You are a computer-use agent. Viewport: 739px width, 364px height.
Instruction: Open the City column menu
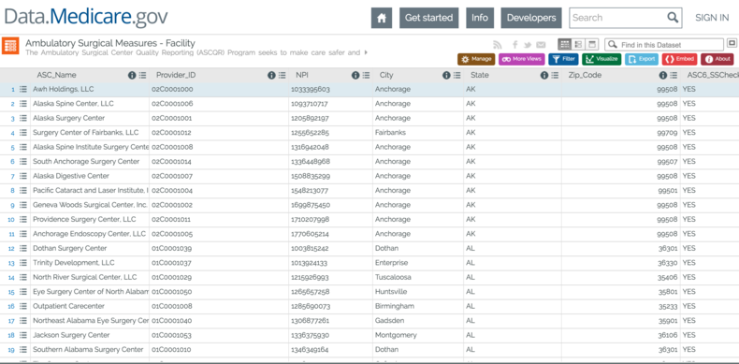pyautogui.click(x=456, y=75)
